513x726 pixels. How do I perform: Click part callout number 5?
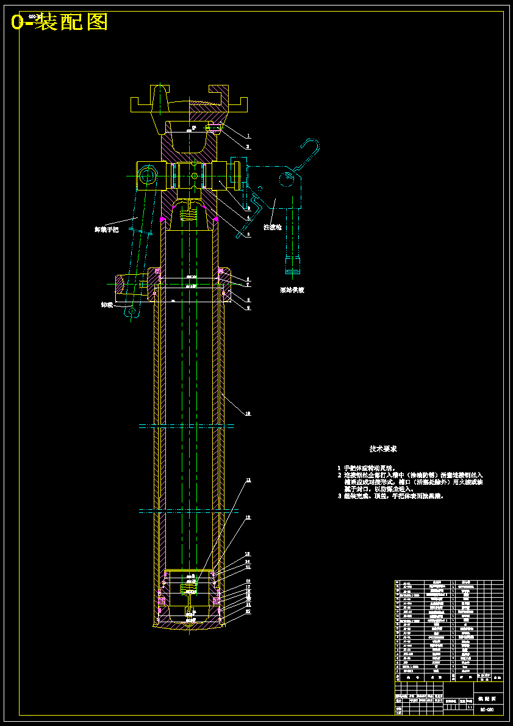(x=248, y=234)
